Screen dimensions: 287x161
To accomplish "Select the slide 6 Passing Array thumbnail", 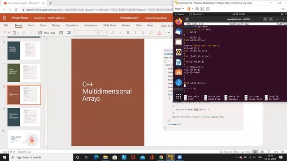I will tap(24, 51).
